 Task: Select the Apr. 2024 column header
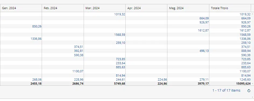click(x=134, y=8)
